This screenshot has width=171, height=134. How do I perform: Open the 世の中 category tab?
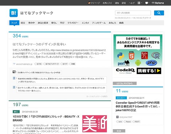click(31, 23)
